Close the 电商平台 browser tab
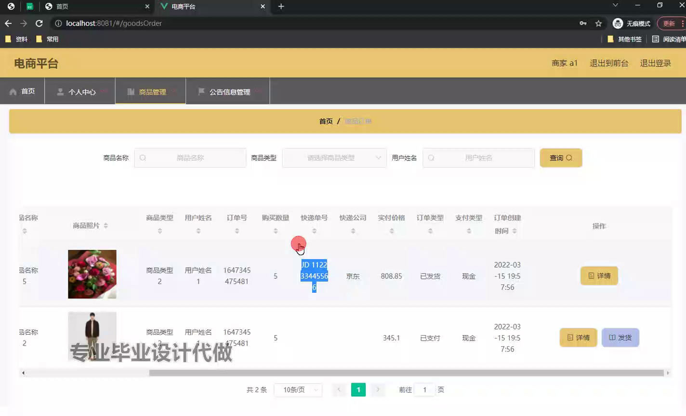Viewport: 686px width, 416px height. point(263,6)
